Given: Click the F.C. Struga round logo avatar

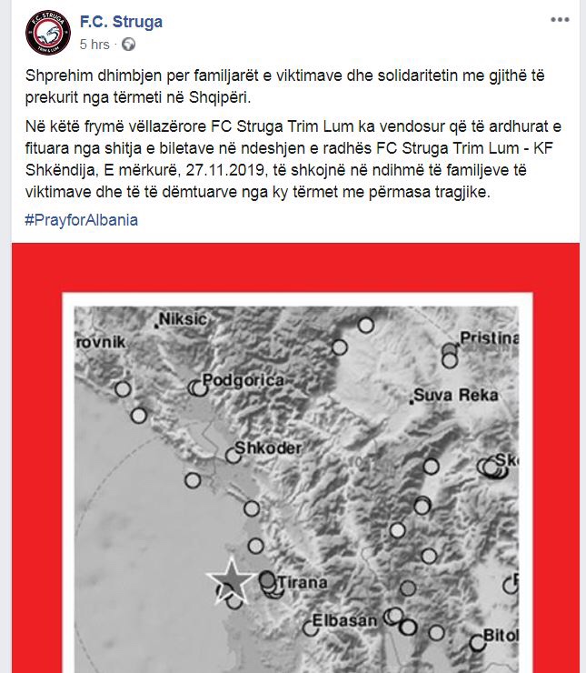Looking at the screenshot, I should pyautogui.click(x=48, y=33).
